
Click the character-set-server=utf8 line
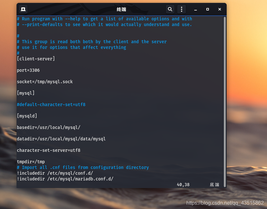49,150
